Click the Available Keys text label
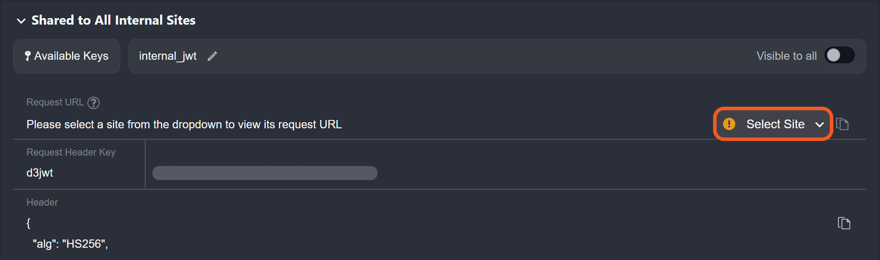 click(71, 56)
